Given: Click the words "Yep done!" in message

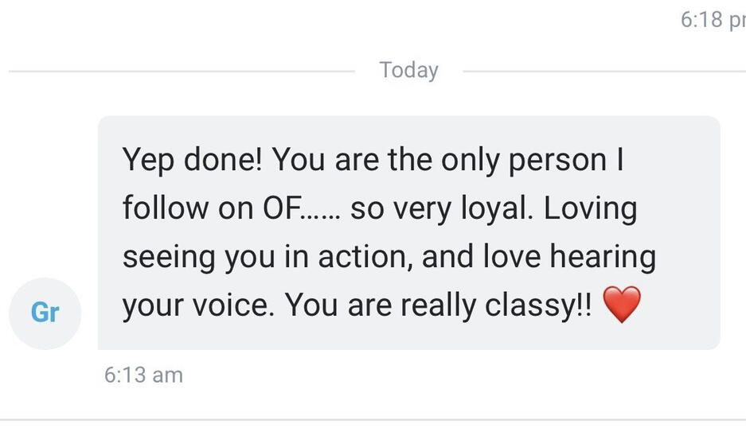Looking at the screenshot, I should pyautogui.click(x=191, y=160).
